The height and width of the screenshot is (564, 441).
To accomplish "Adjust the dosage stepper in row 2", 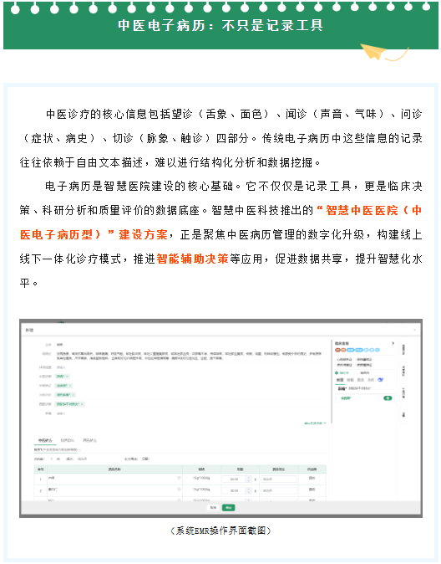I will point(249,490).
